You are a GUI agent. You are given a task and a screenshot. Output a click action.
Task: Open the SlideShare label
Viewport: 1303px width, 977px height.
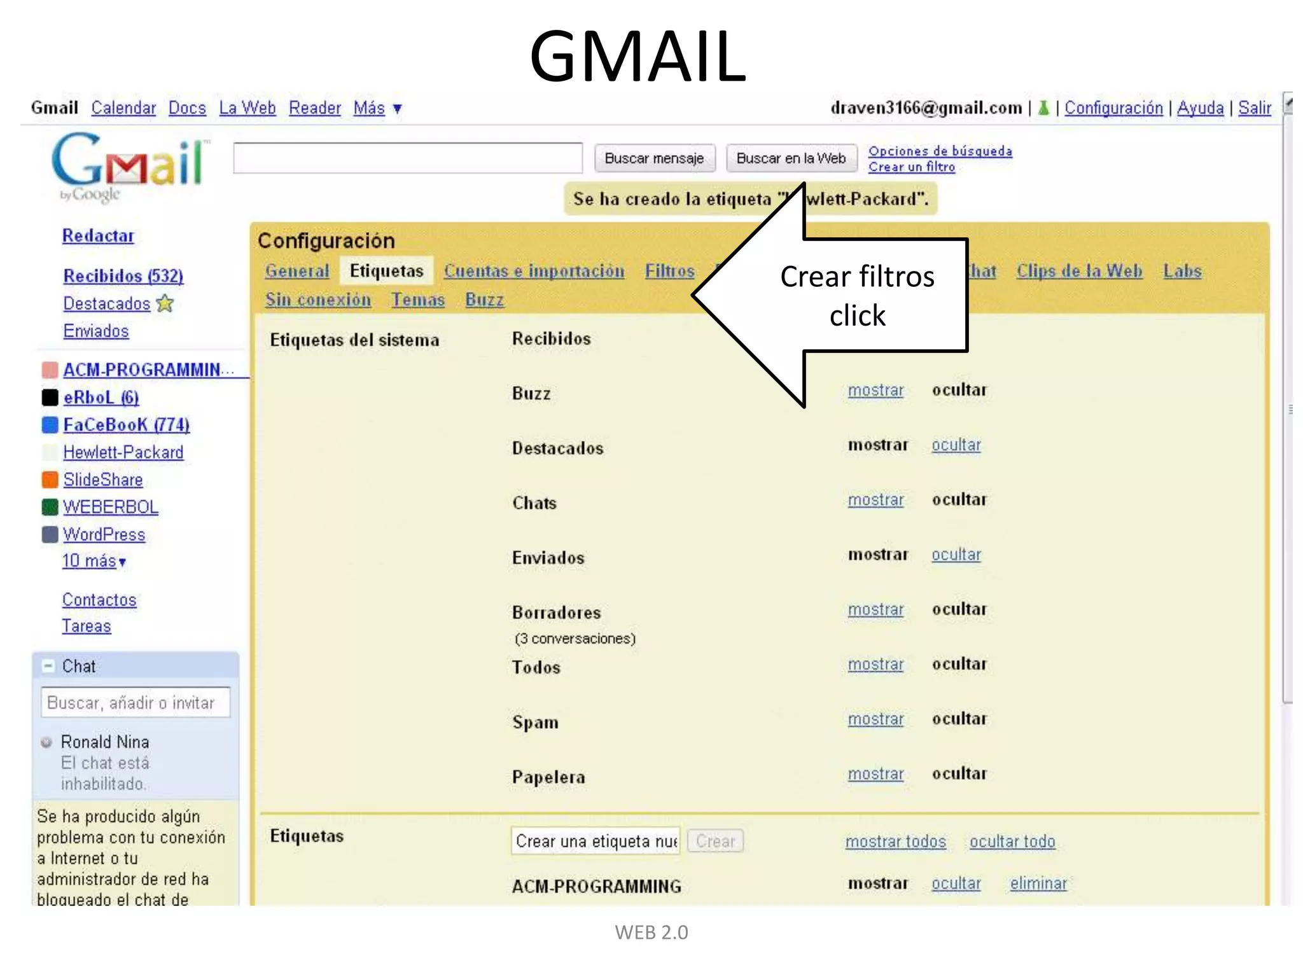(103, 480)
